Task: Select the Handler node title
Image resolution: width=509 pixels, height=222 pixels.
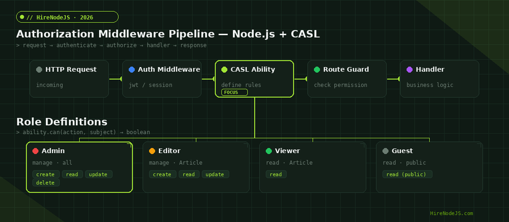Action: pyautogui.click(x=430, y=69)
